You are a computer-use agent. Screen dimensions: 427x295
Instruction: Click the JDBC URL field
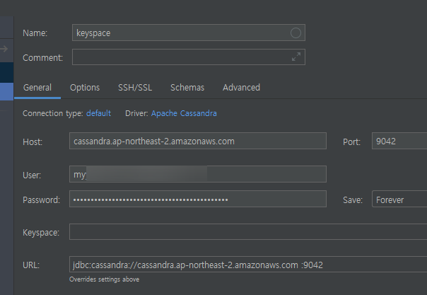click(x=247, y=265)
